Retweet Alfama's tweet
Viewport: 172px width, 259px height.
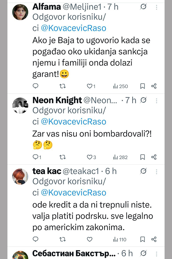pos(62,86)
